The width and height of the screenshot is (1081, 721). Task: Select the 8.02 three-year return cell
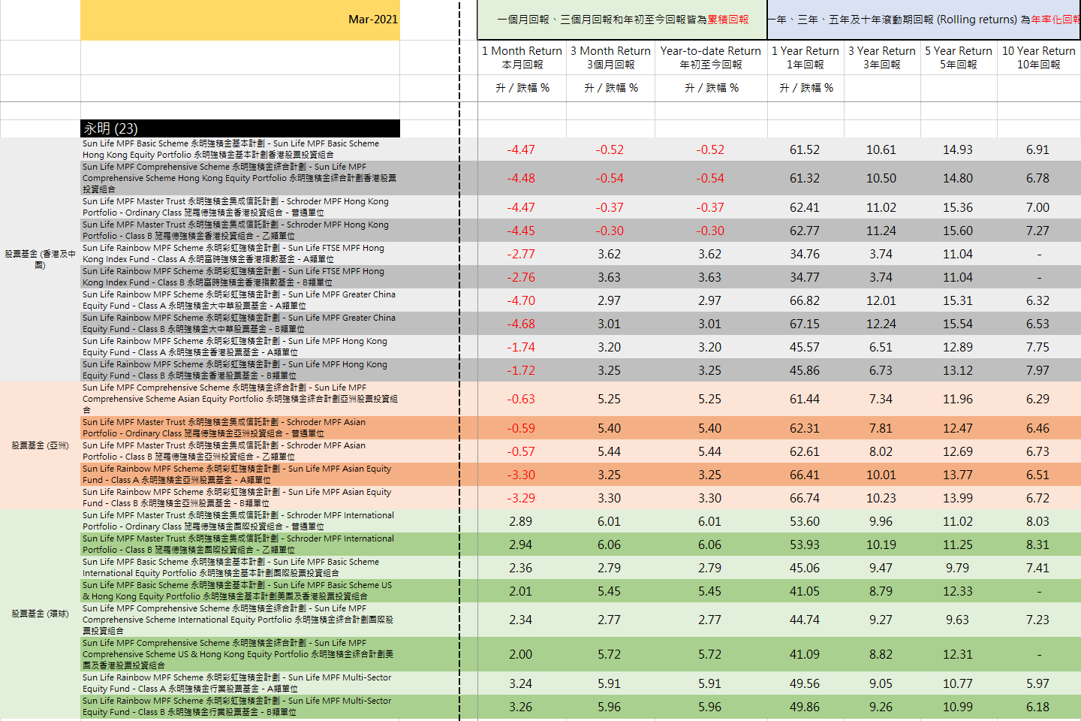[x=881, y=451]
